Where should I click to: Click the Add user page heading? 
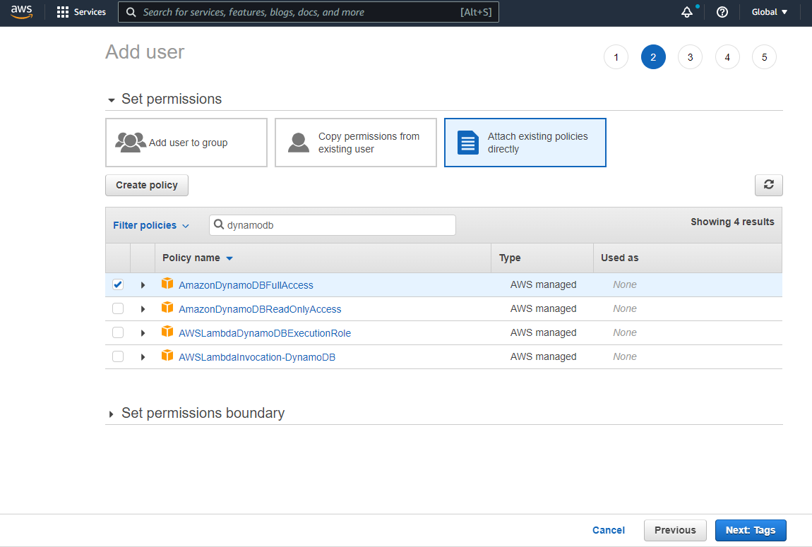coord(145,52)
